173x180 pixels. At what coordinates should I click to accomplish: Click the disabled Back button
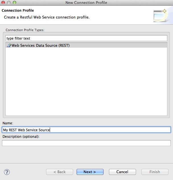tap(59, 172)
